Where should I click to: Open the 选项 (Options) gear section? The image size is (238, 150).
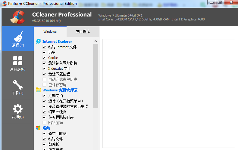pyautogui.click(x=18, y=111)
